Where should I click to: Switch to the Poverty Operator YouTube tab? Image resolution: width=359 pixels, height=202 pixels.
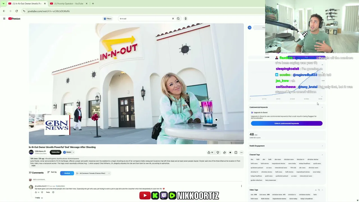coord(68,4)
